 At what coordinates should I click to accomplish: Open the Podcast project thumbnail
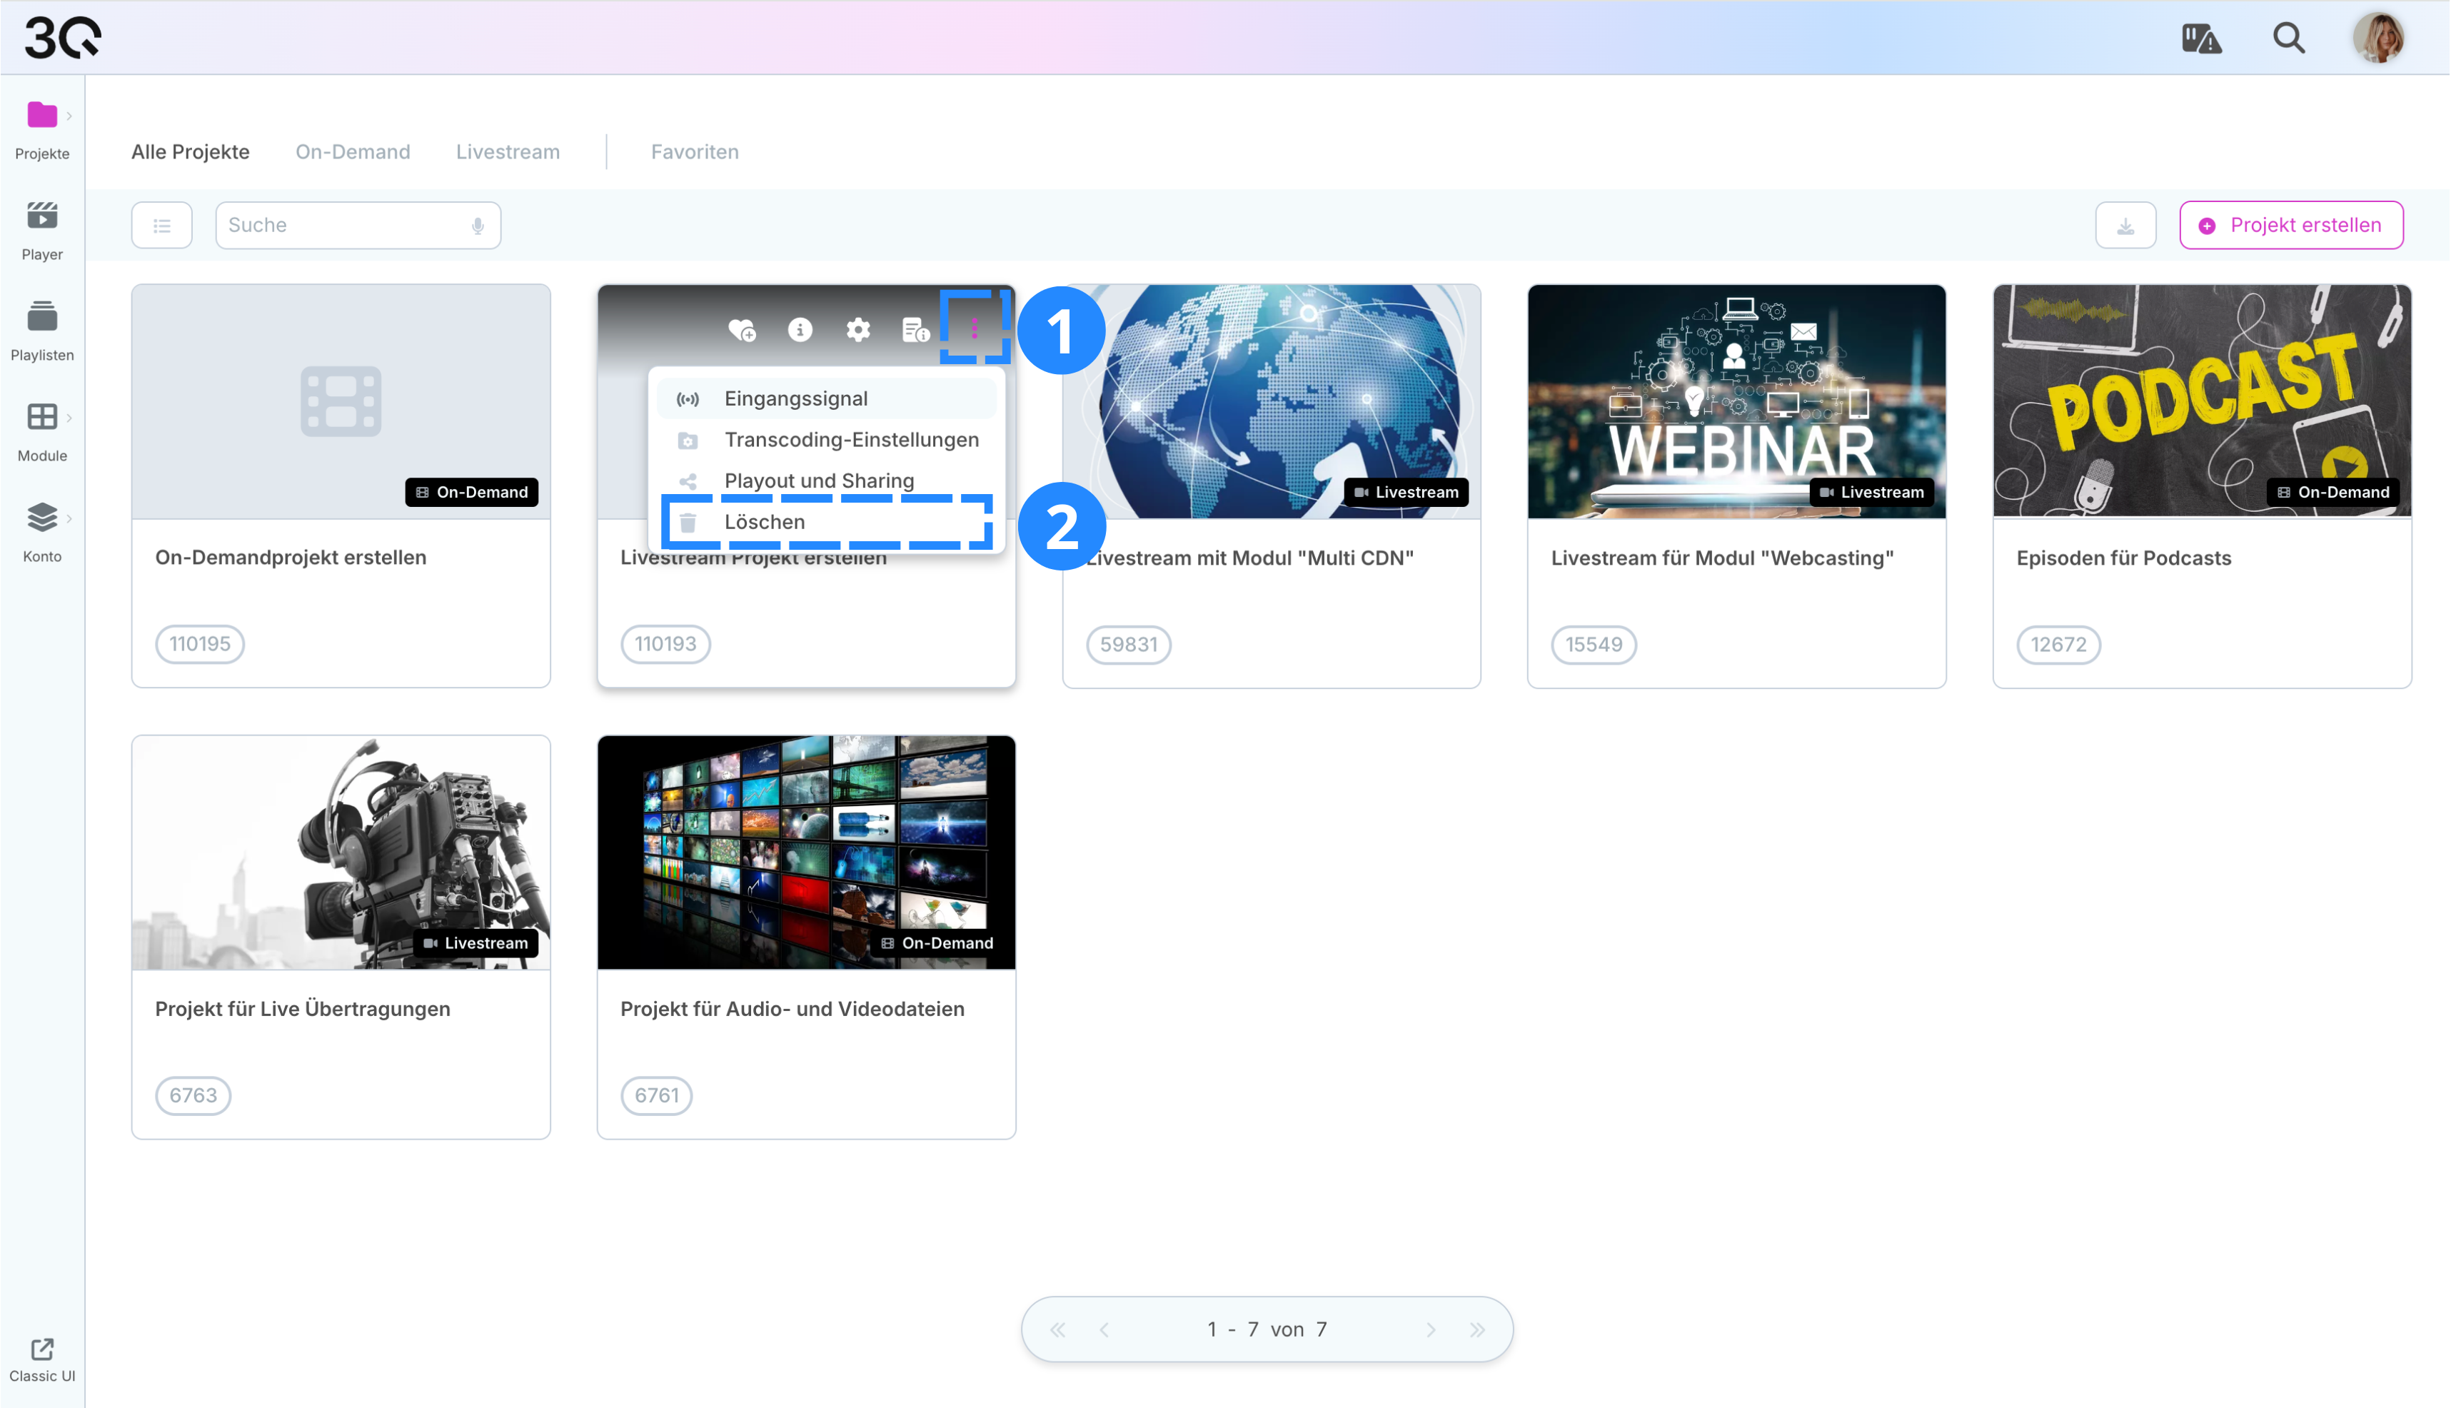[2200, 401]
